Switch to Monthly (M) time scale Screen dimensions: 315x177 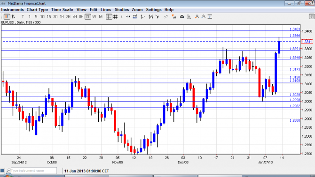point(101,17)
